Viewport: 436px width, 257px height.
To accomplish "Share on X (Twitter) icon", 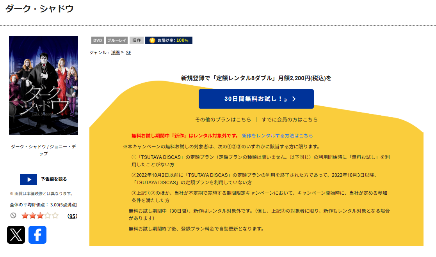I will (x=16, y=235).
